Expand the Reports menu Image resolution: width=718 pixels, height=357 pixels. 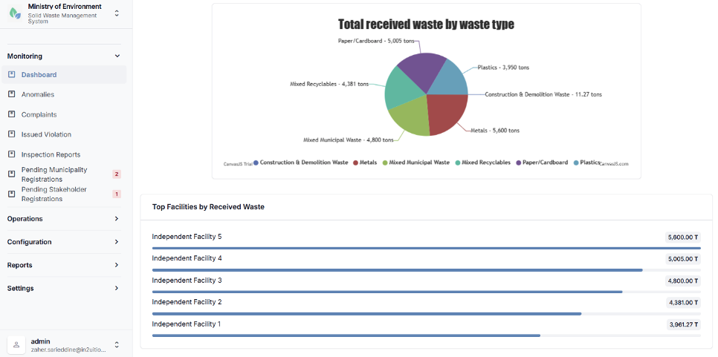tap(64, 265)
